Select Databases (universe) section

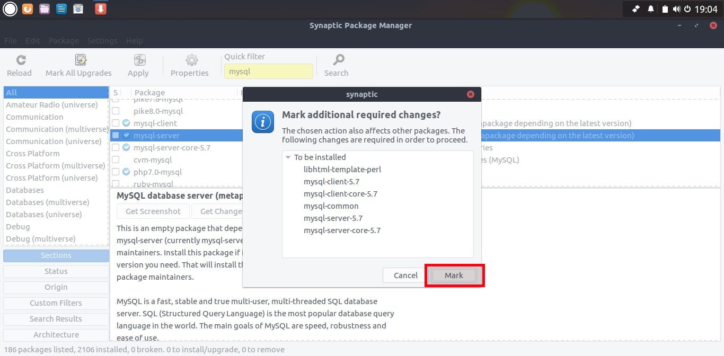[x=56, y=215]
